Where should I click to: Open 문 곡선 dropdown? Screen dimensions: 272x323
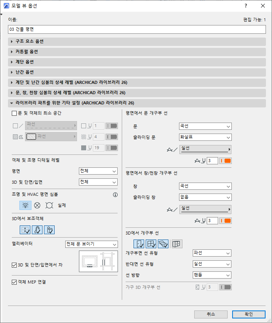coord(205,126)
